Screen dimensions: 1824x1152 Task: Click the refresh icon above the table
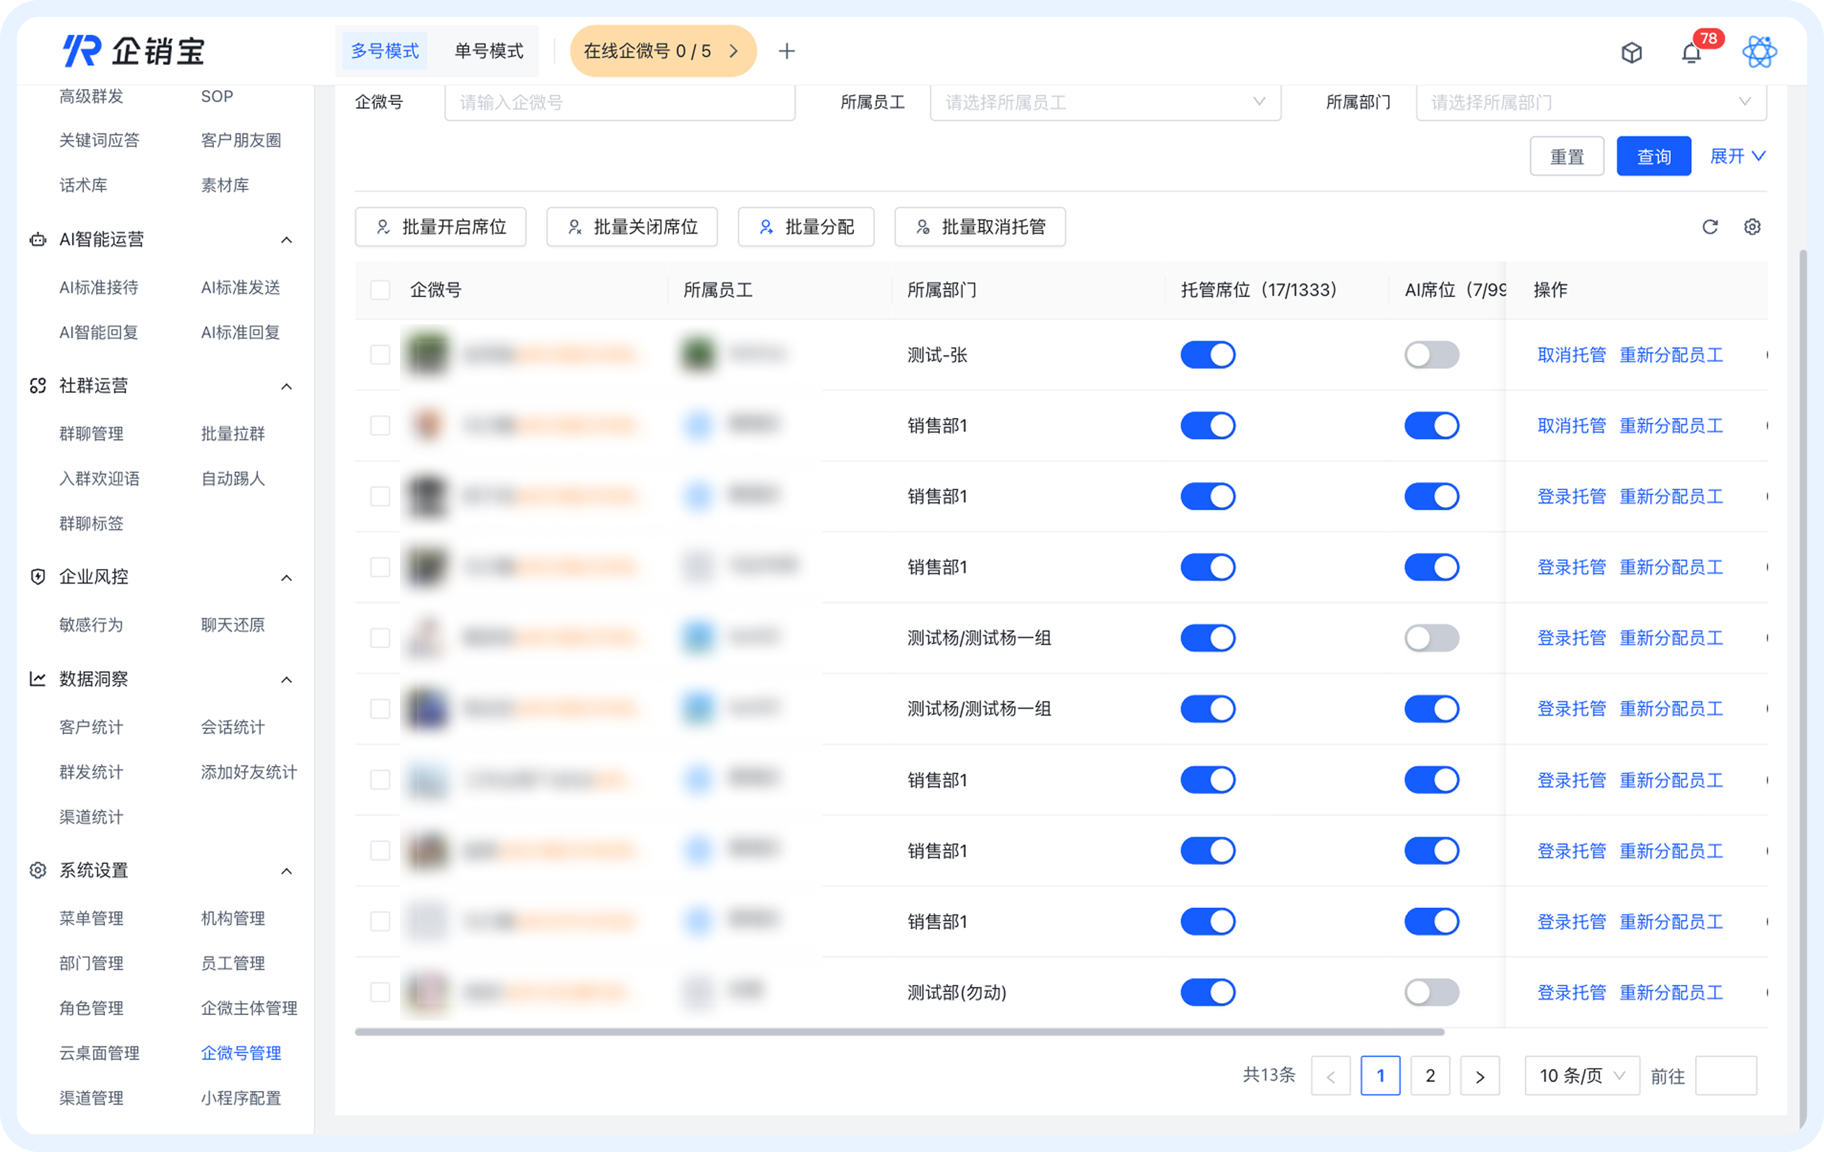point(1711,226)
